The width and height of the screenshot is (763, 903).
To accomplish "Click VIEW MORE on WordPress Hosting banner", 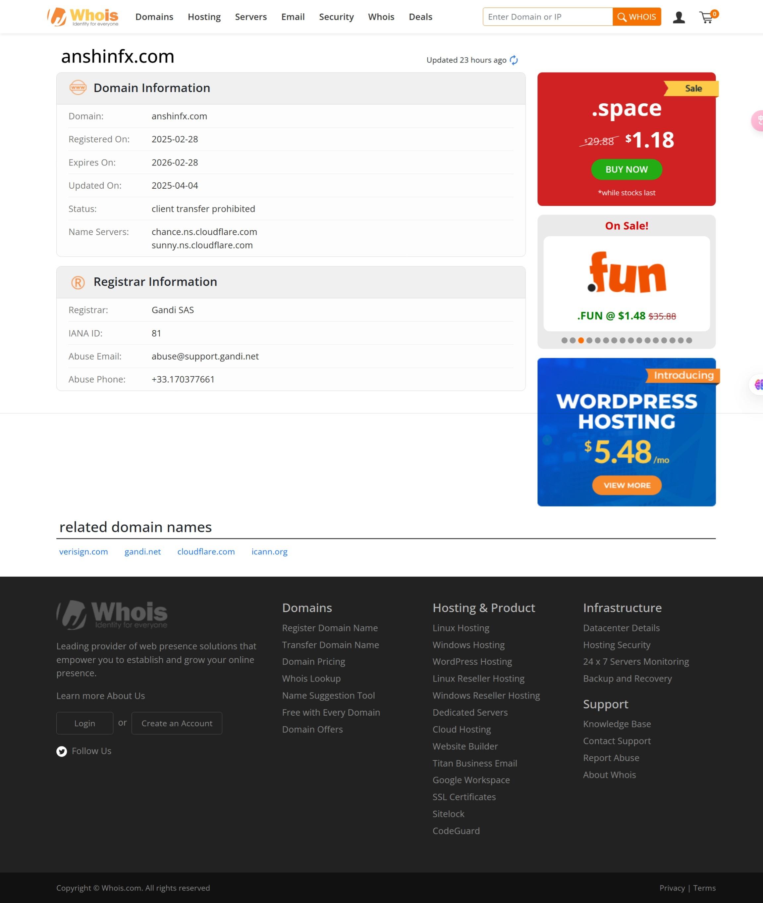I will pyautogui.click(x=627, y=485).
